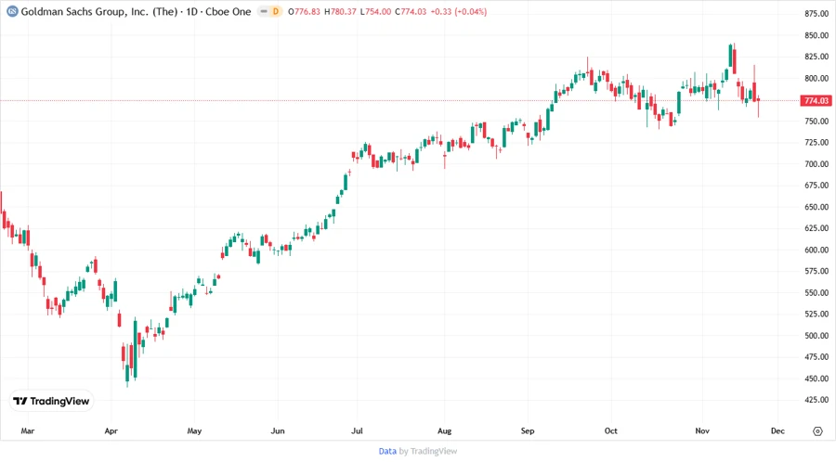The image size is (836, 462).
Task: Click the 575.00 price axis label
Action: pyautogui.click(x=816, y=271)
